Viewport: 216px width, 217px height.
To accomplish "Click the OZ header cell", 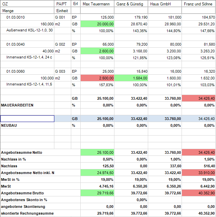I will tap(27, 4).
